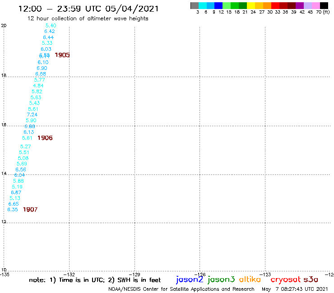Screen dimensions: 334x293
Task: Click the 1905 time stamp
Action: [x=62, y=55]
